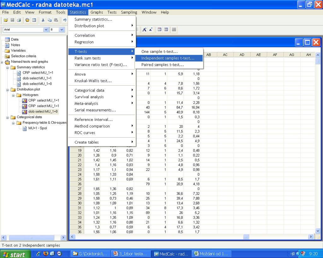Expand the Regression submenu
This screenshot has width=323, height=258.
[x=102, y=42]
